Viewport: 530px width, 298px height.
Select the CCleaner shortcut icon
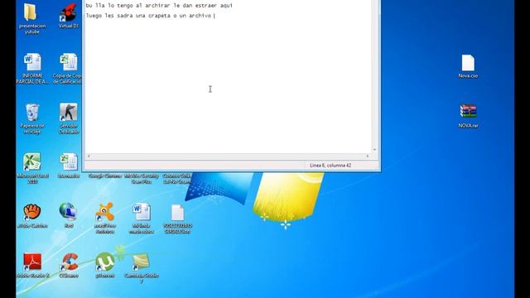click(x=70, y=262)
